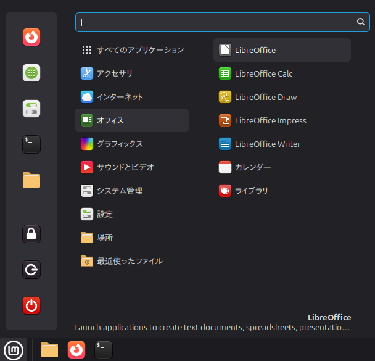
Task: Launch LibreOffice Calc
Action: [282, 73]
